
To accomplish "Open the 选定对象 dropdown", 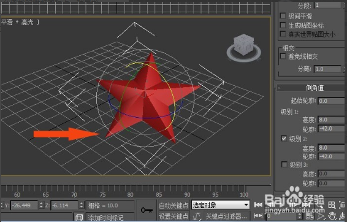I will [x=221, y=205].
